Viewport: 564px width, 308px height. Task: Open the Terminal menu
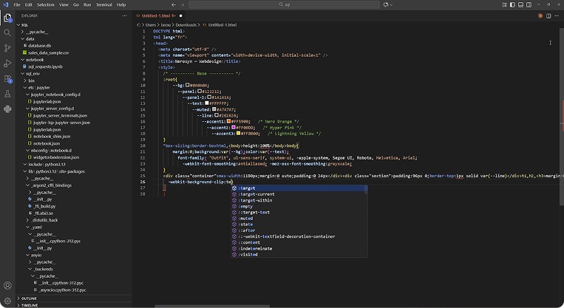(104, 4)
